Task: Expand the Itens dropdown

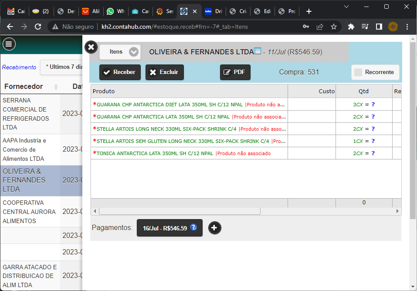Action: pyautogui.click(x=120, y=52)
